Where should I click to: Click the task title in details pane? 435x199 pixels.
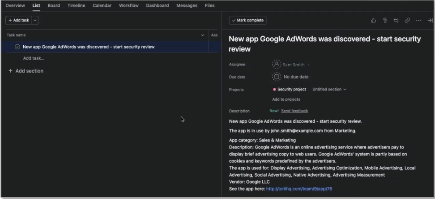pyautogui.click(x=324, y=44)
